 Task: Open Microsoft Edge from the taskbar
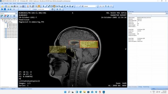click(x=81, y=92)
